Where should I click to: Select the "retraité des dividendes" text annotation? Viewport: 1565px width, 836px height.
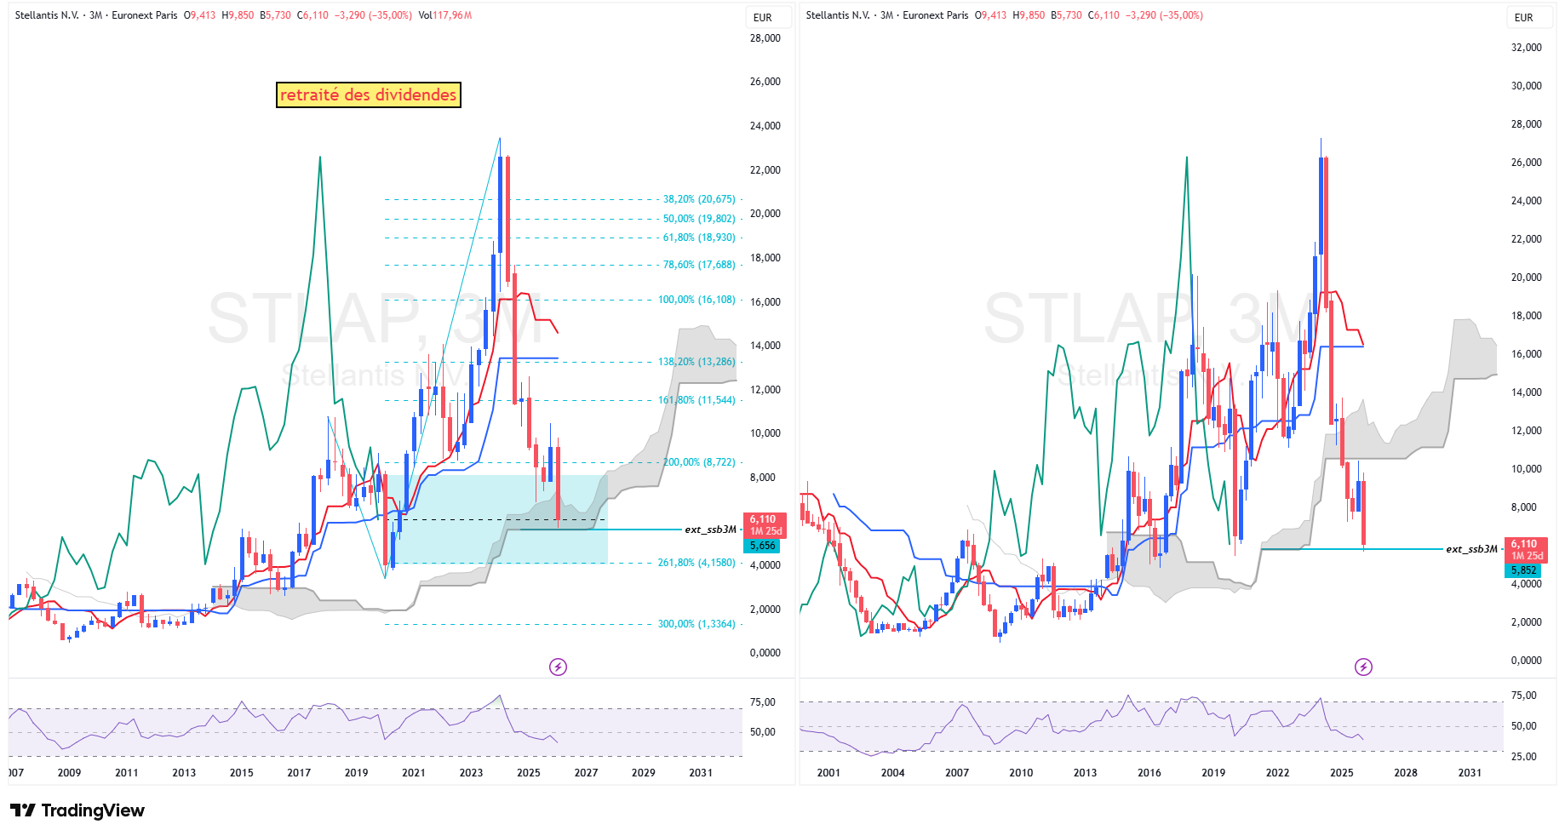point(368,94)
